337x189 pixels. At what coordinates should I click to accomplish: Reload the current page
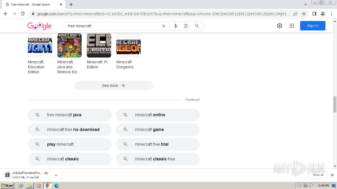23,14
